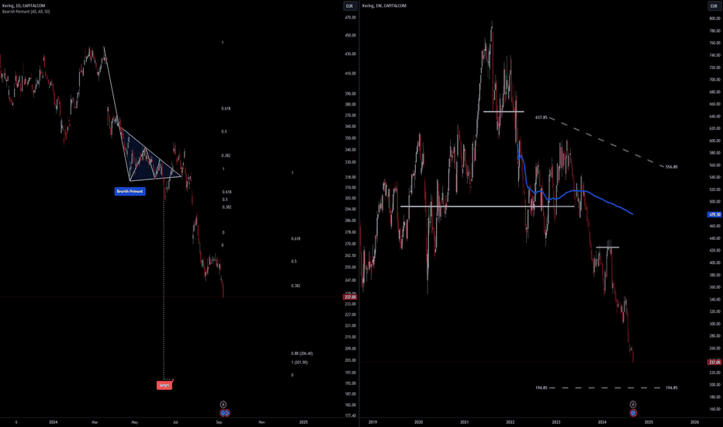Click the '556.80' trend line end label
Screen dimensions: 723x427
coord(671,167)
